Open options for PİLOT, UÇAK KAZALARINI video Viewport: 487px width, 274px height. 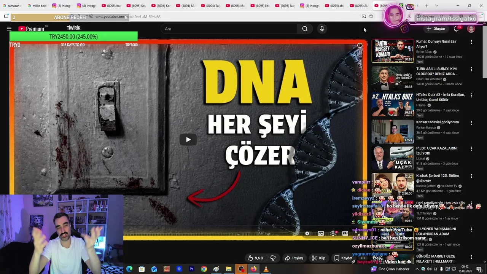click(471, 149)
